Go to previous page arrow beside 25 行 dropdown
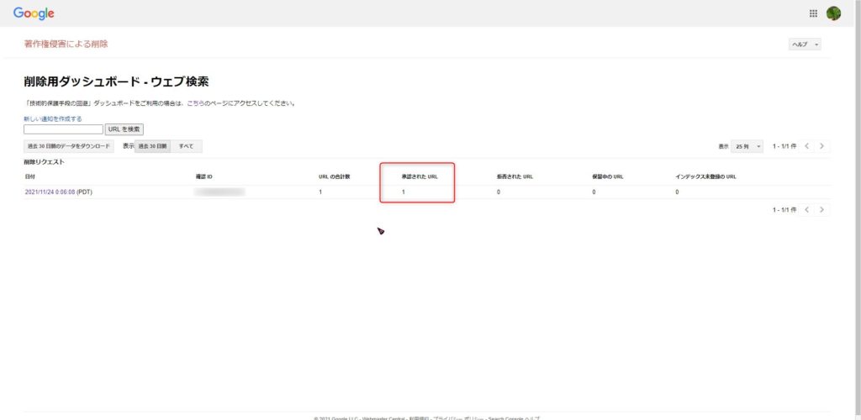 [x=806, y=146]
